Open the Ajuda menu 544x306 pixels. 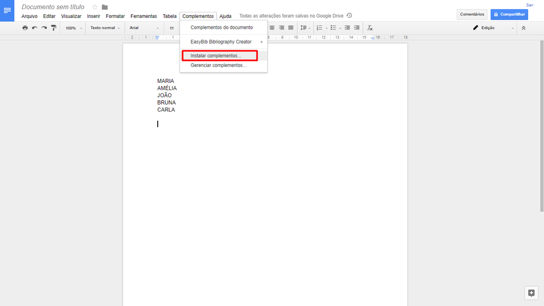click(x=226, y=16)
